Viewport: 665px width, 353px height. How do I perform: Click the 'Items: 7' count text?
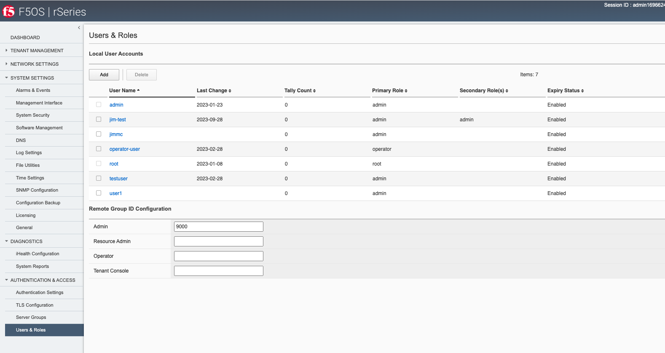[529, 75]
